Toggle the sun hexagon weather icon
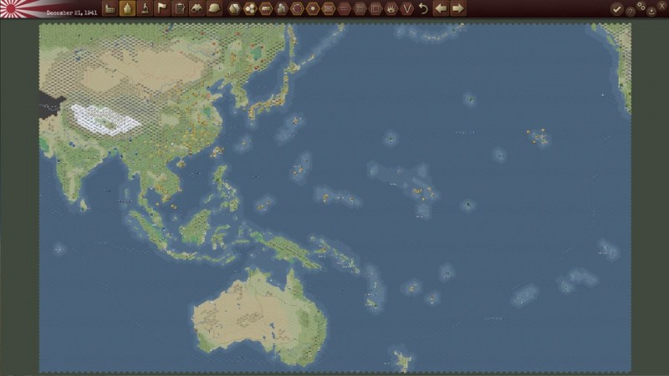 coord(313,8)
